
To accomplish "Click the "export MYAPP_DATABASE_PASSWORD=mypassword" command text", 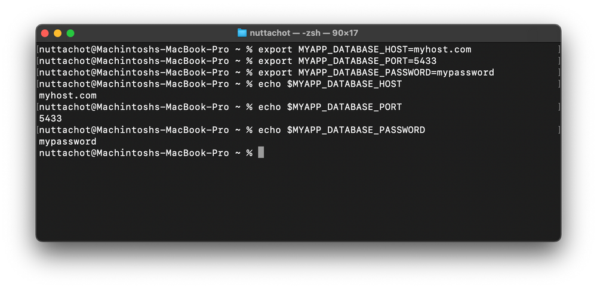I will tap(376, 73).
